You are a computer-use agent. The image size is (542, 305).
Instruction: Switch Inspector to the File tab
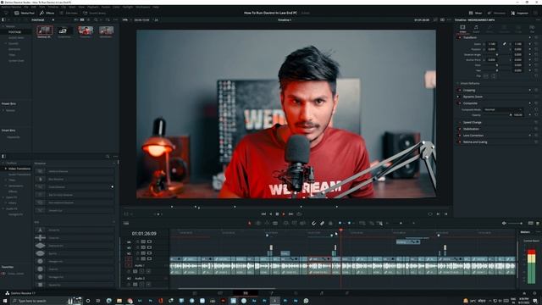532,29
